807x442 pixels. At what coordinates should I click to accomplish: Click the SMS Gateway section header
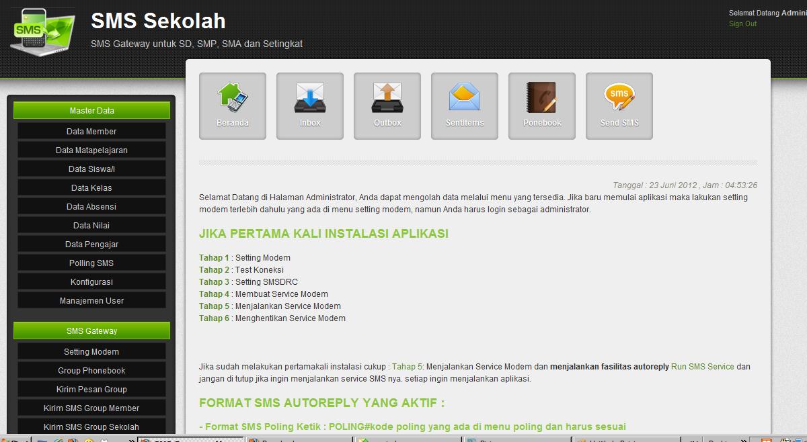(91, 331)
